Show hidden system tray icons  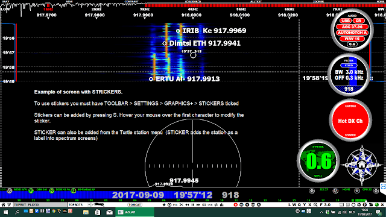point(321,212)
